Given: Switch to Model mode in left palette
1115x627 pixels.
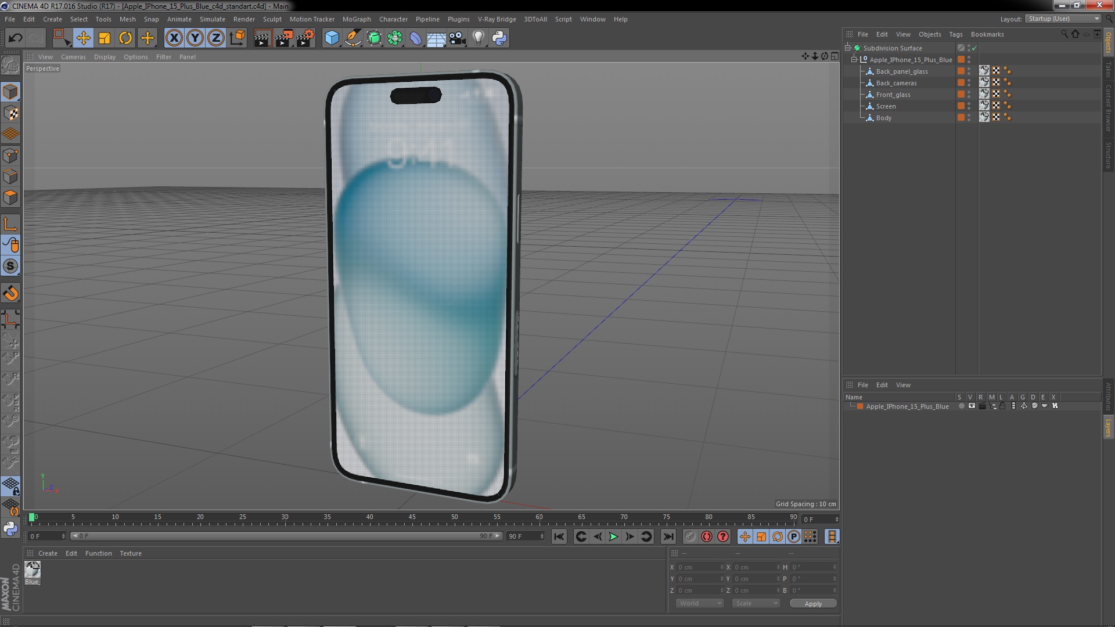Looking at the screenshot, I should click(10, 92).
